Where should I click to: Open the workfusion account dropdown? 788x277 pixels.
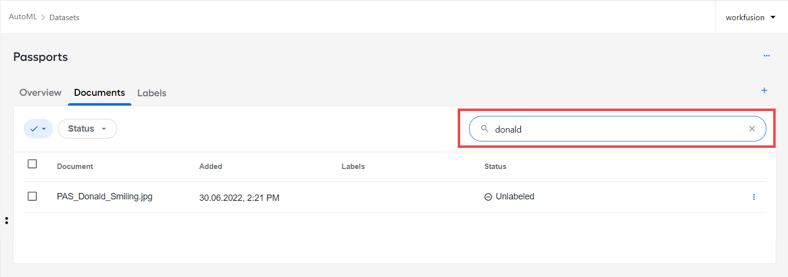pos(751,17)
